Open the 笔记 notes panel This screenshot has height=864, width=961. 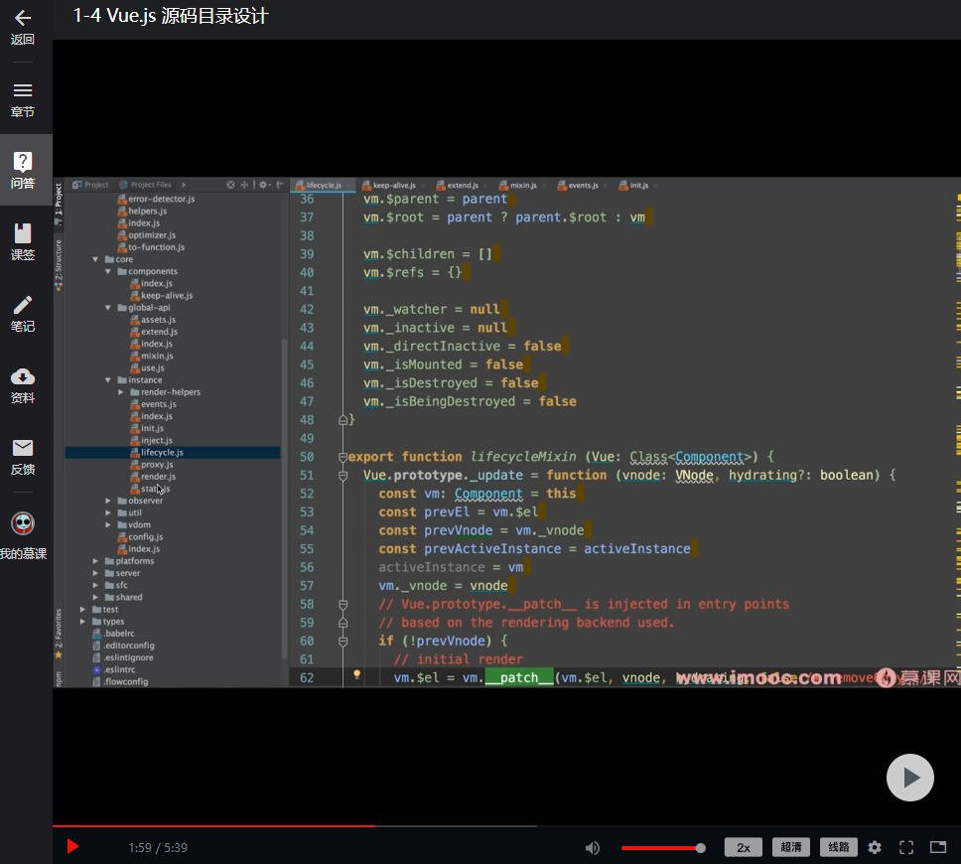point(23,314)
